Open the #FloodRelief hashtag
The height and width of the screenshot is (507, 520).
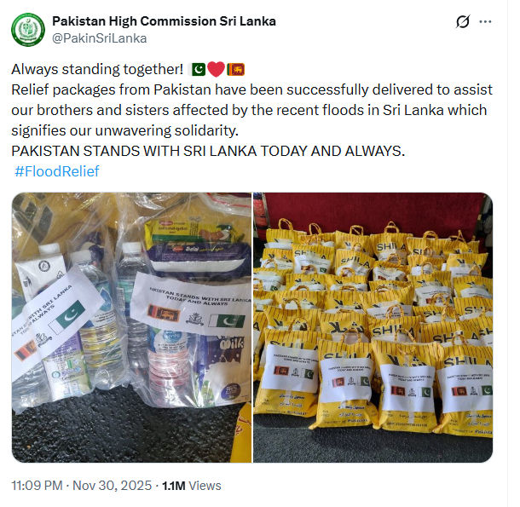pyautogui.click(x=57, y=171)
